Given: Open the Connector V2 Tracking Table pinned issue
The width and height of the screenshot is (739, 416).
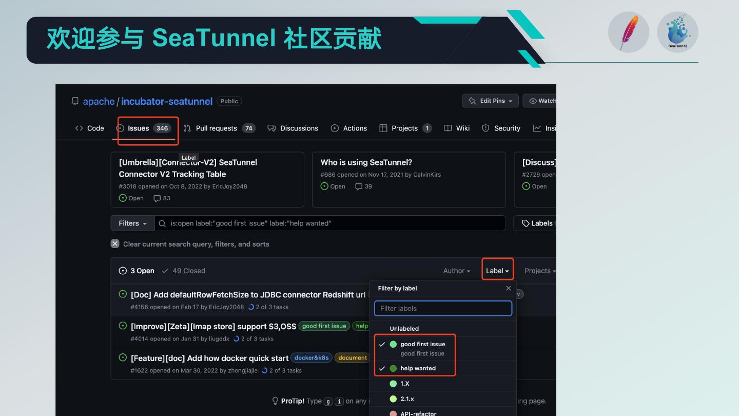Looking at the screenshot, I should 188,168.
